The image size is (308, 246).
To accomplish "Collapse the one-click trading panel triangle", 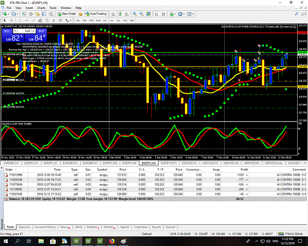I will pyautogui.click(x=3, y=26).
